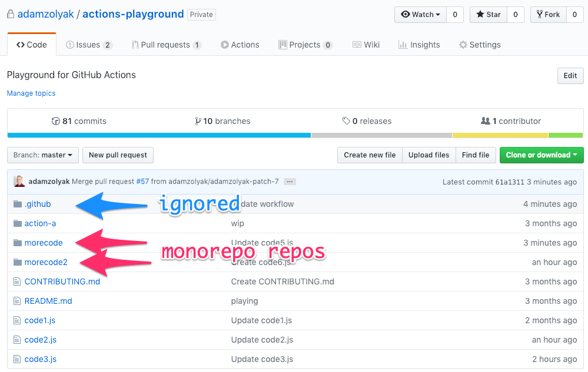Viewport: 588px width, 372px height.
Task: Click the file icon beside code1.js
Action: click(17, 320)
